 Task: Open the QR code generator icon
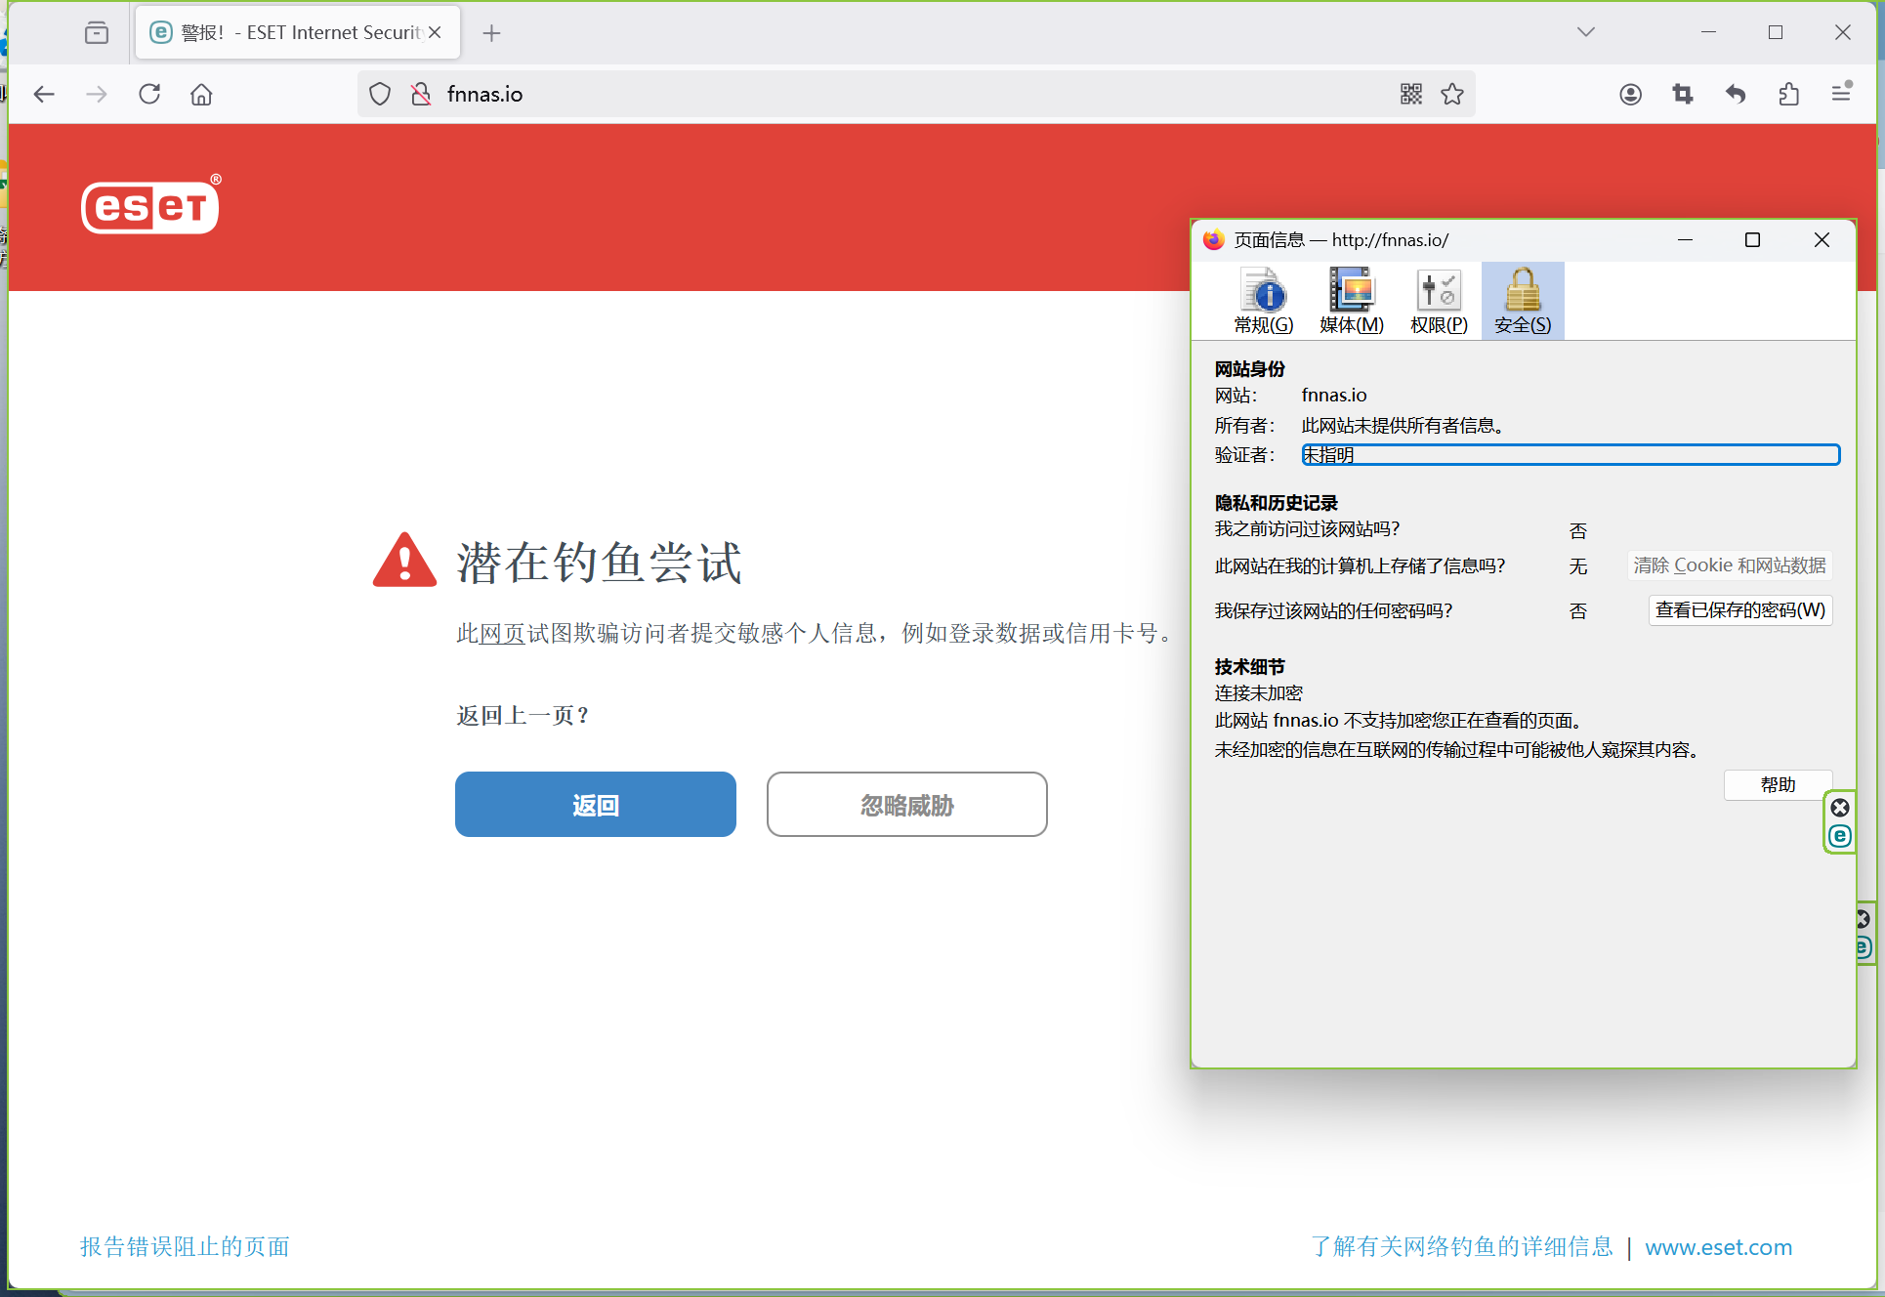1410,94
